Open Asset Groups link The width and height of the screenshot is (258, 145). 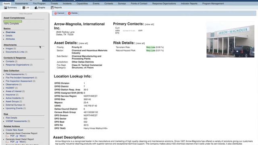click(12, 101)
